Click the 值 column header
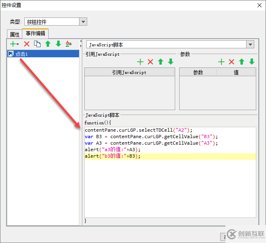Viewport: 266px width, 243px height. (236, 72)
